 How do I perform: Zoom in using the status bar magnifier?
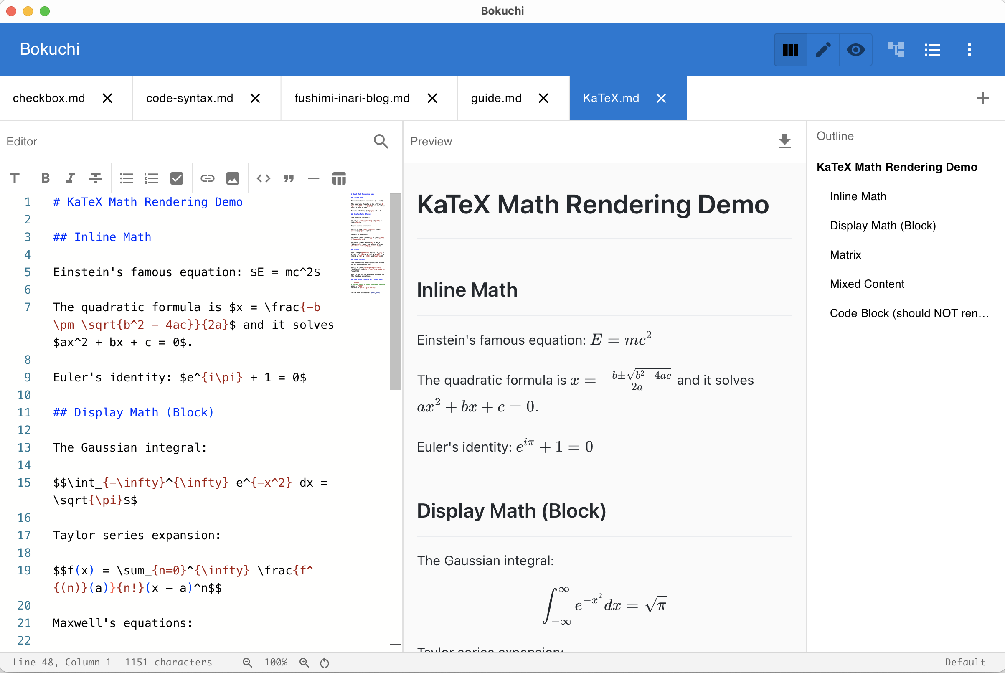tap(305, 662)
